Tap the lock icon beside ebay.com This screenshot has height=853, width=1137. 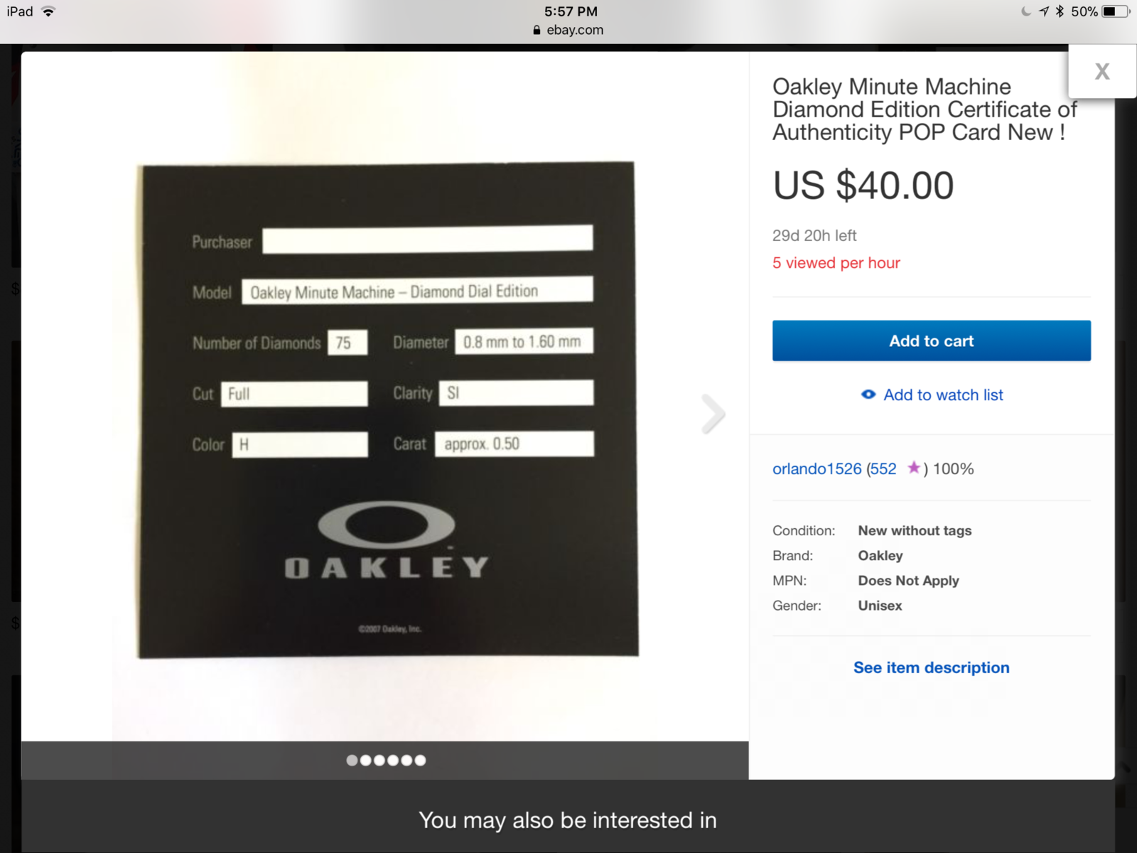point(537,30)
